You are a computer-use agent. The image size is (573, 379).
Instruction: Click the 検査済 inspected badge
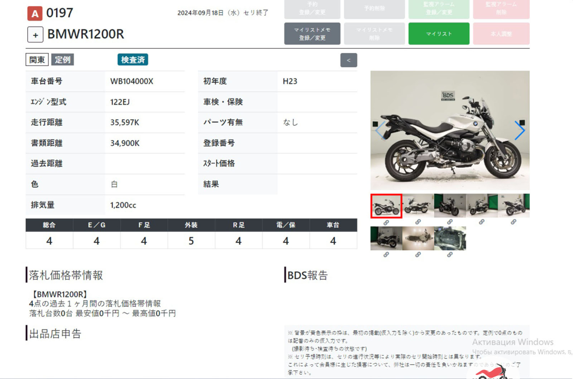coord(133,60)
